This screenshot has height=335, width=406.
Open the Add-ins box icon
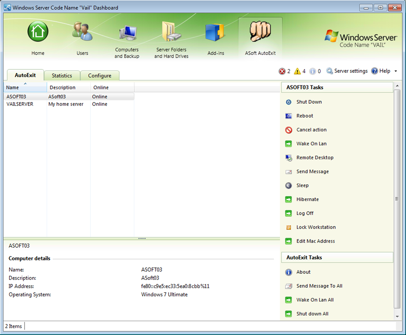click(x=215, y=33)
